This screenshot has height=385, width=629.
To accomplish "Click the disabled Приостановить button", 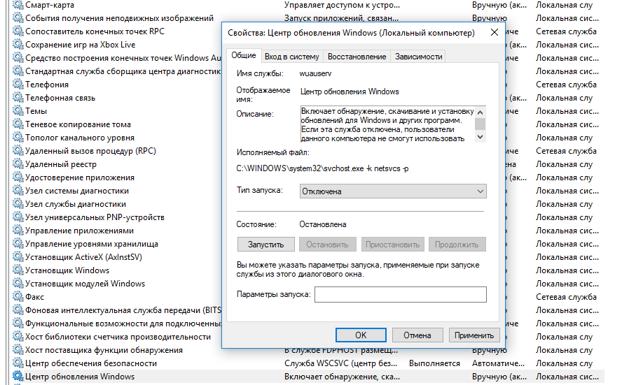I will [x=392, y=244].
